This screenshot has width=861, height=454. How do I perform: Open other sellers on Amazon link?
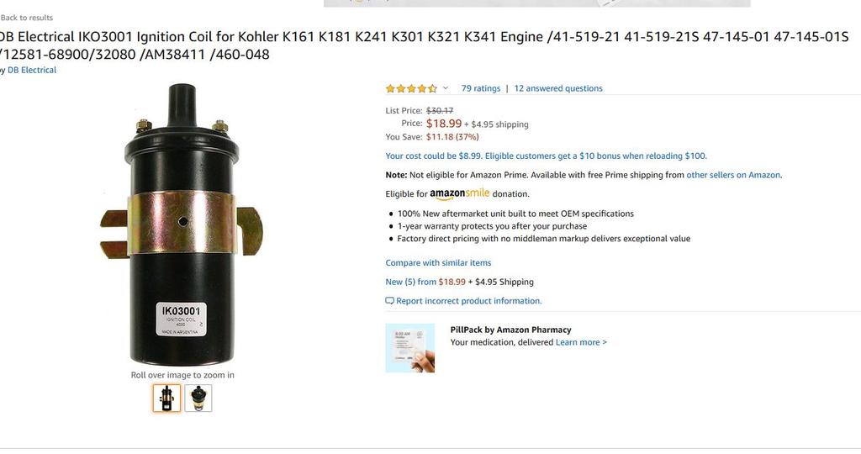point(733,175)
